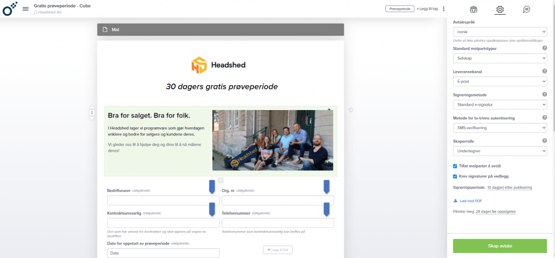Click the three-dot more options icon
This screenshot has width=555, height=258.
click(443, 9)
